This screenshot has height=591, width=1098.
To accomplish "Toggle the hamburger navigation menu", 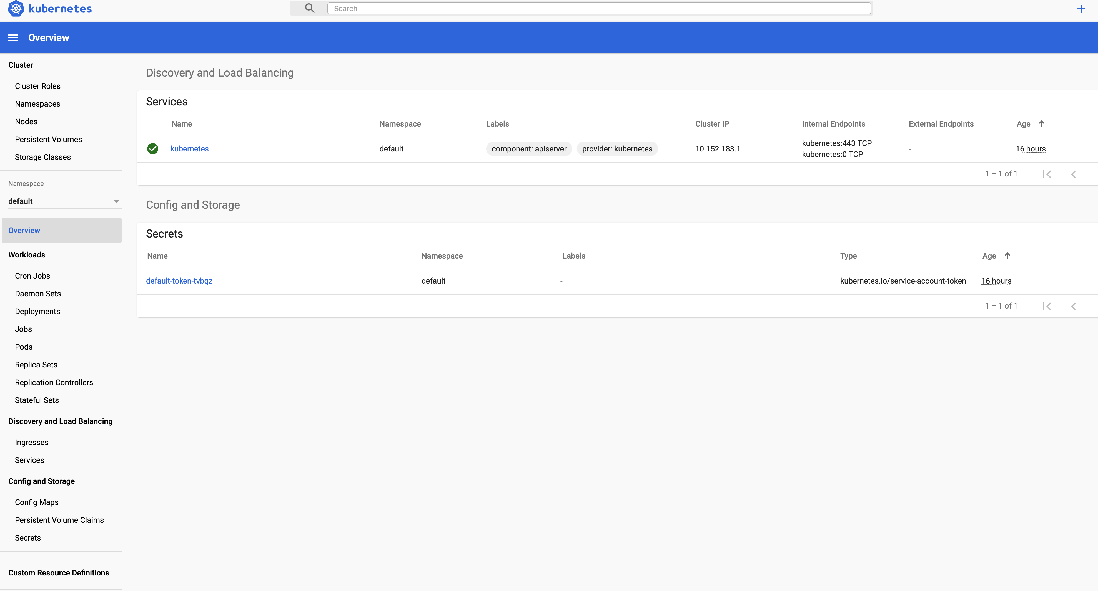I will (13, 38).
